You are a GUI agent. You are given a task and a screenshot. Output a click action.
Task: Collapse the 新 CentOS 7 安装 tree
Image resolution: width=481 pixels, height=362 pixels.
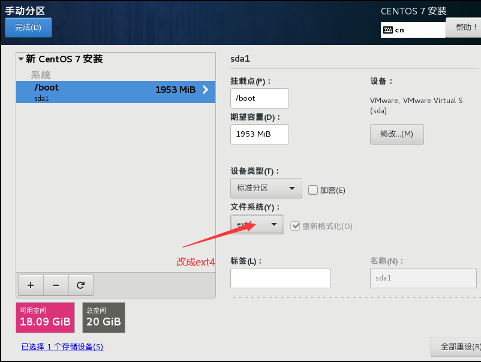pyautogui.click(x=21, y=59)
